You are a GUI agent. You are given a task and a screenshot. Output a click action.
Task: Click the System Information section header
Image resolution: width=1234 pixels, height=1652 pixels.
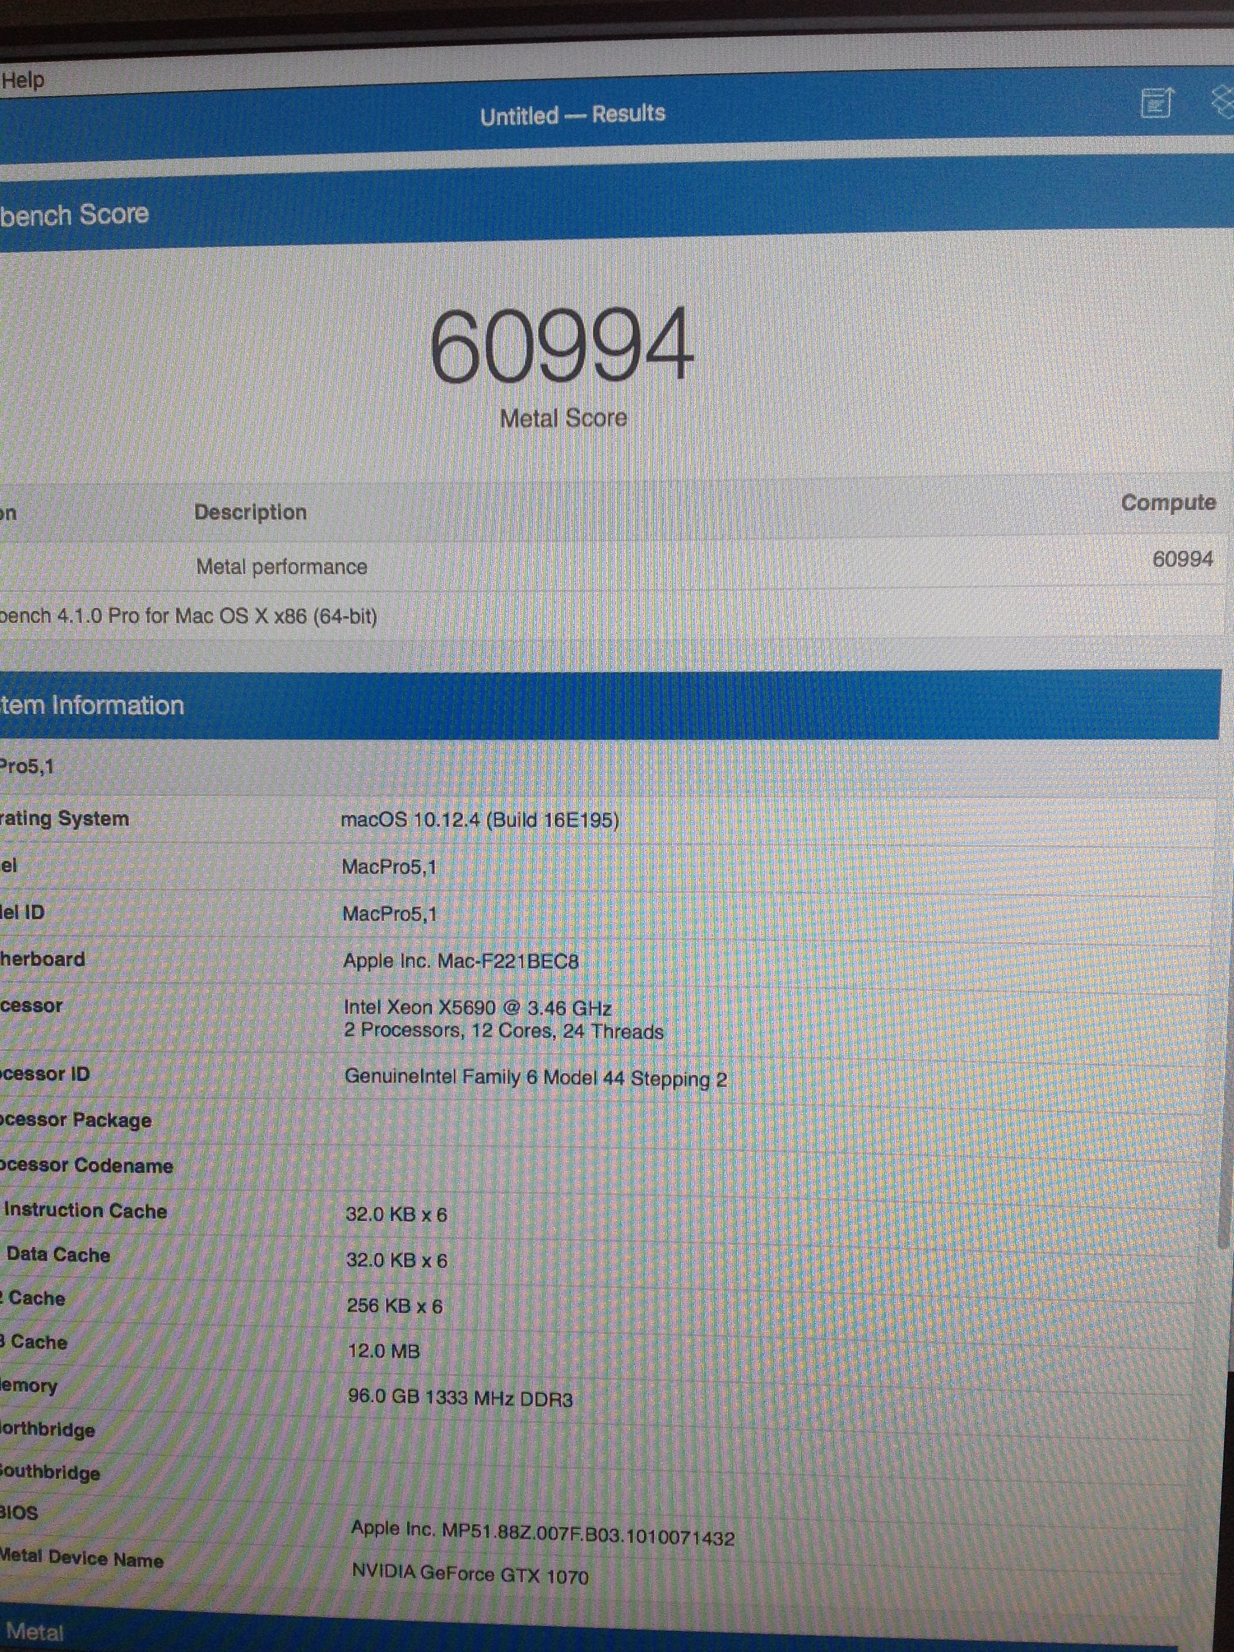(91, 706)
